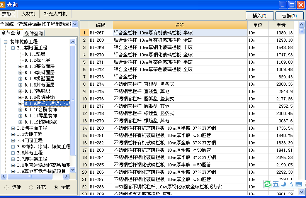Select the 全部 radio button
The height and width of the screenshot is (198, 306).
(x=56, y=187)
